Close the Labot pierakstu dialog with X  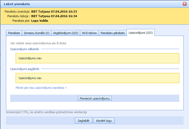click(184, 4)
